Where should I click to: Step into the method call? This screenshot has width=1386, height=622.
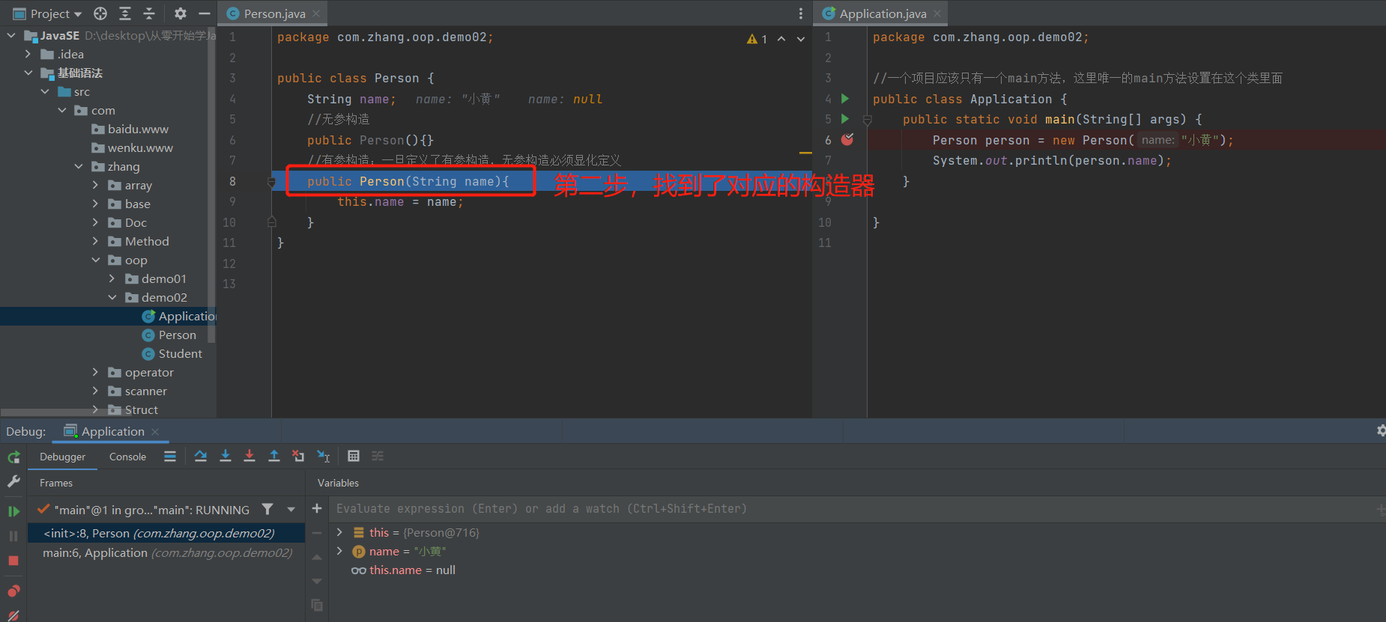point(226,457)
